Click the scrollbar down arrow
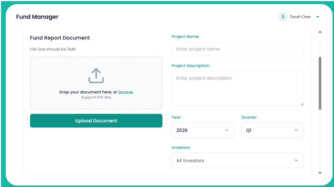 point(320,173)
